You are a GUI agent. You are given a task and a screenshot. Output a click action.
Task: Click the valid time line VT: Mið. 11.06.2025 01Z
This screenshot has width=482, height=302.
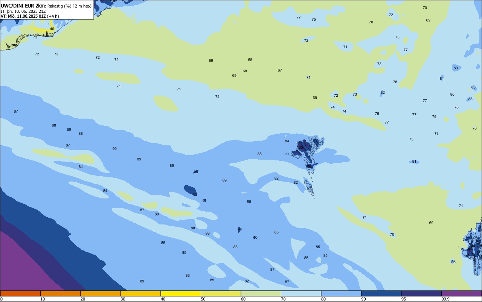[23, 16]
